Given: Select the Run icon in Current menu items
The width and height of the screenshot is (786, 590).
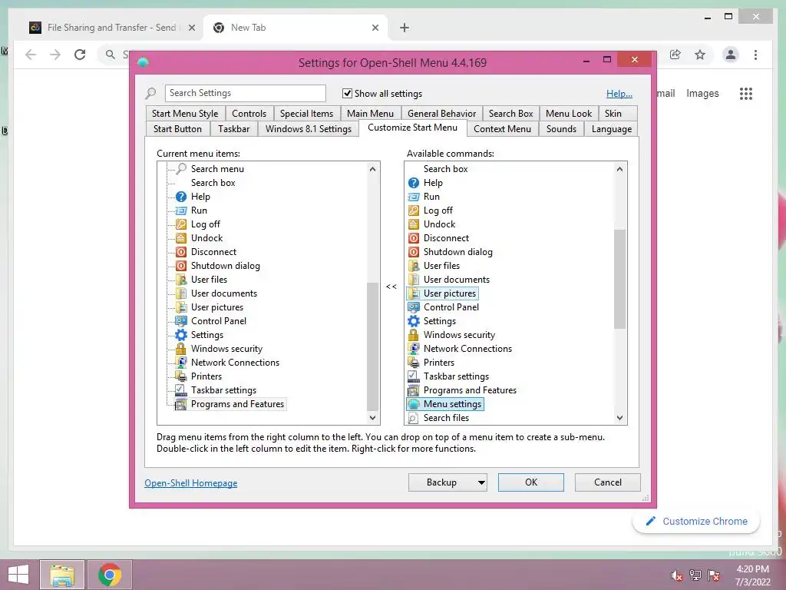Looking at the screenshot, I should point(181,210).
